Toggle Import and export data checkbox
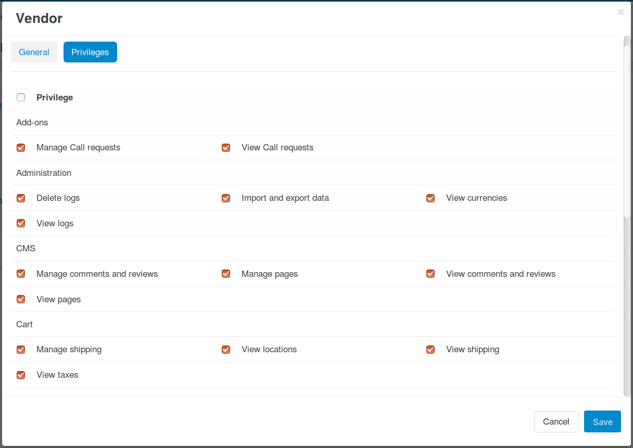Viewport: 633px width, 448px height. tap(226, 198)
